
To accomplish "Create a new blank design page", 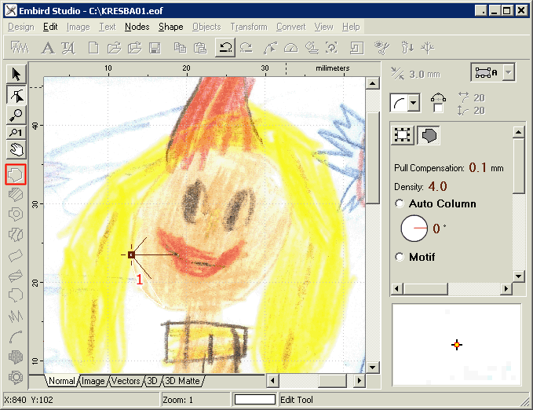I will (x=93, y=48).
